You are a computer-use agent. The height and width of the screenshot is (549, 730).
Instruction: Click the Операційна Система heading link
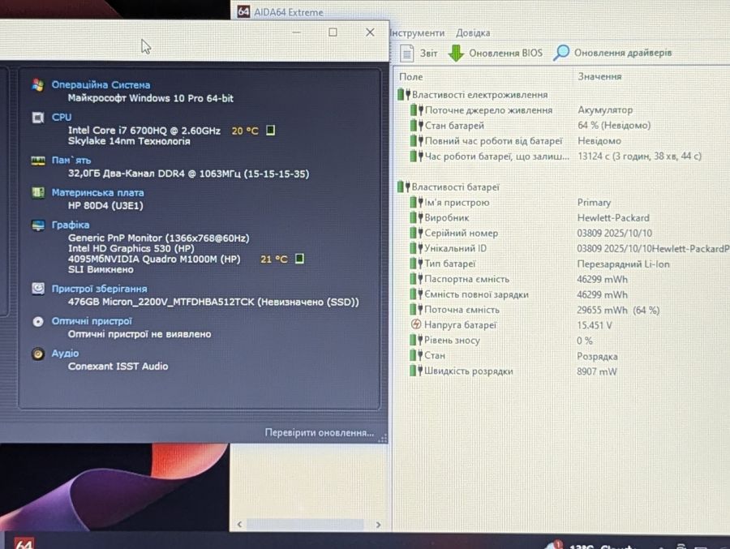101,85
